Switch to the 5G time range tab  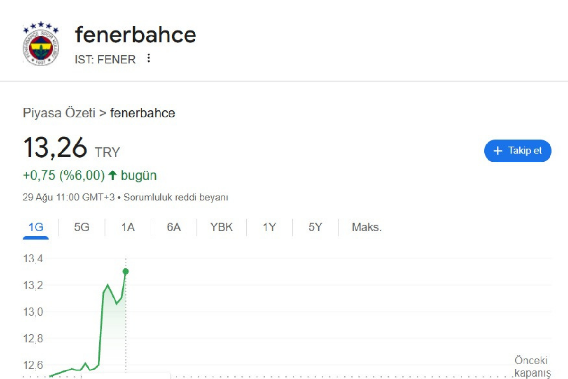81,227
